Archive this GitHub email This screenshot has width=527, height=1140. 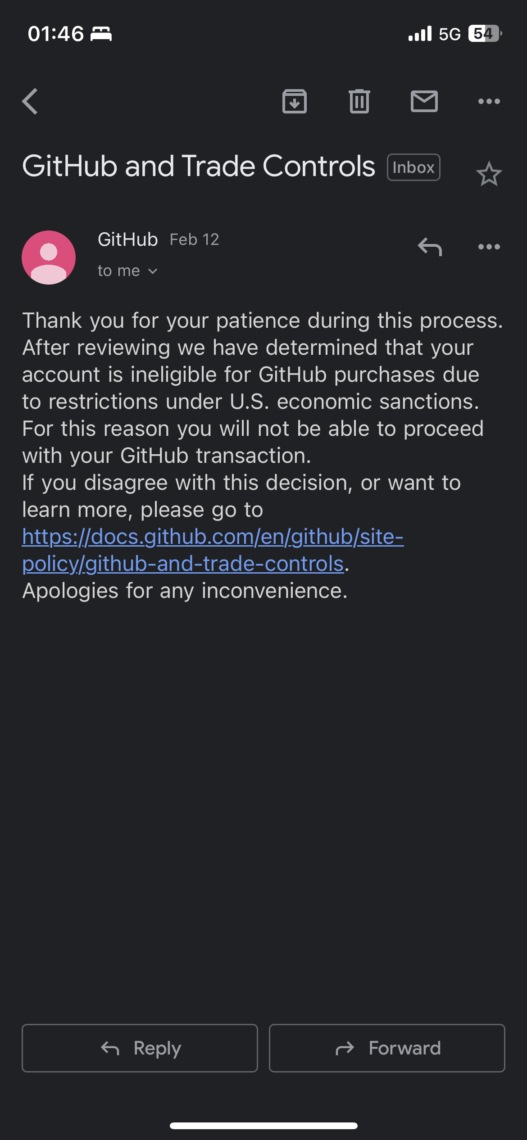(295, 101)
